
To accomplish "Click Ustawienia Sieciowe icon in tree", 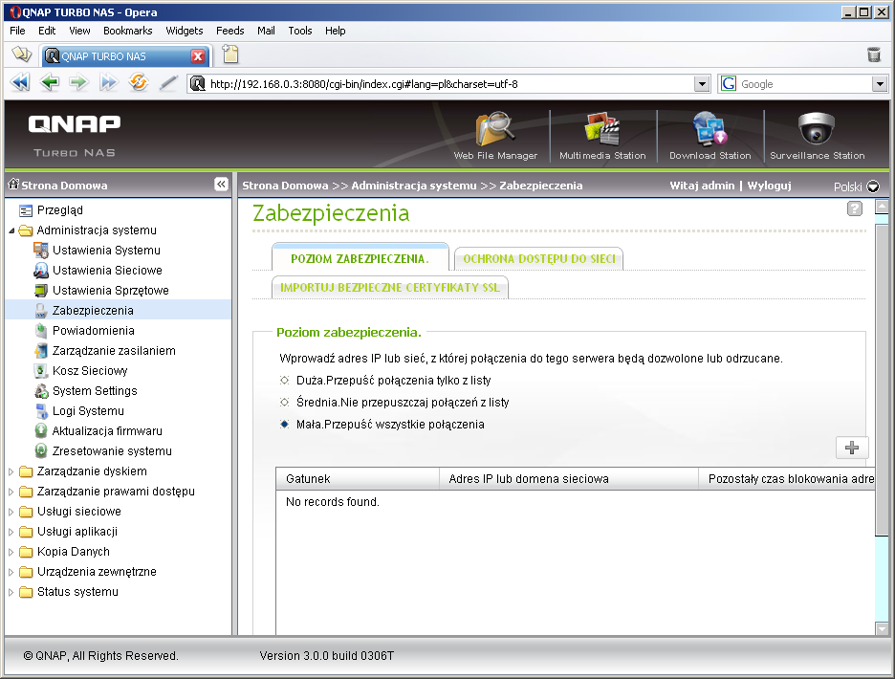I will point(40,270).
